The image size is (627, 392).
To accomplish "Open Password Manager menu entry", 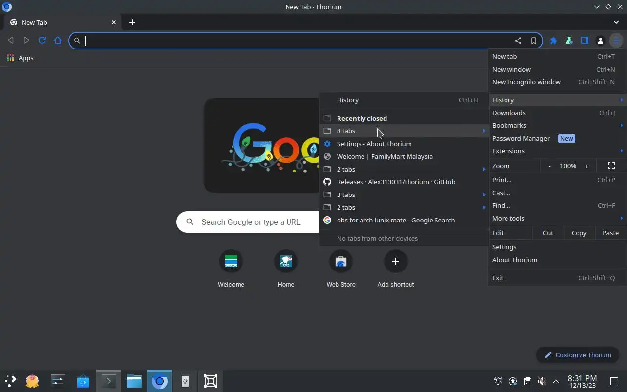I will (557, 138).
